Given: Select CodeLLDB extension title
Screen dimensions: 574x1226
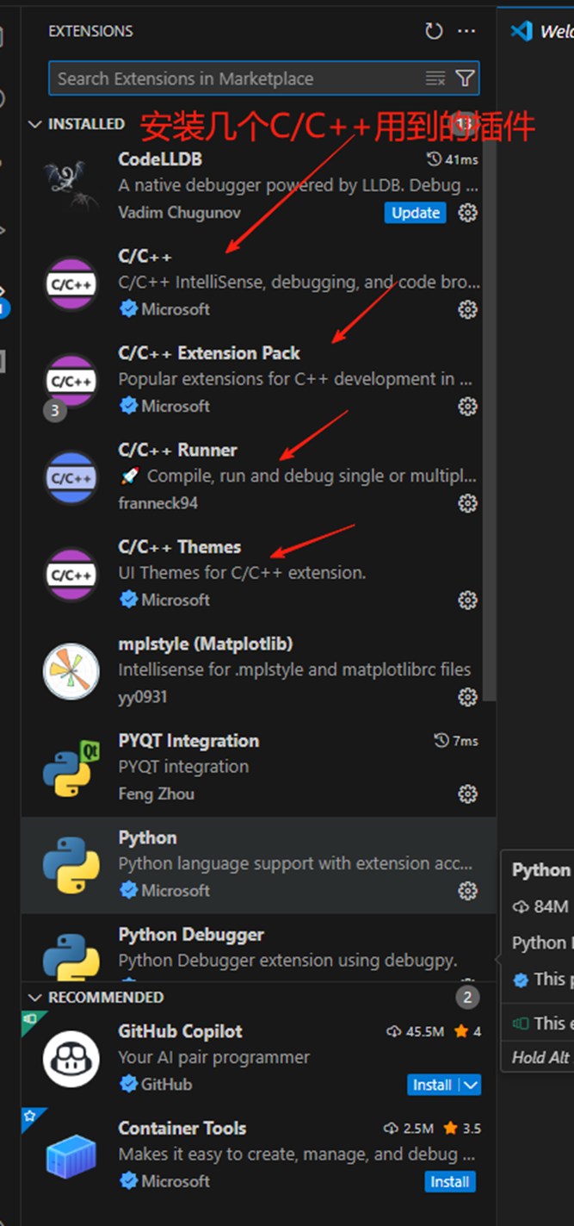Looking at the screenshot, I should [x=160, y=159].
